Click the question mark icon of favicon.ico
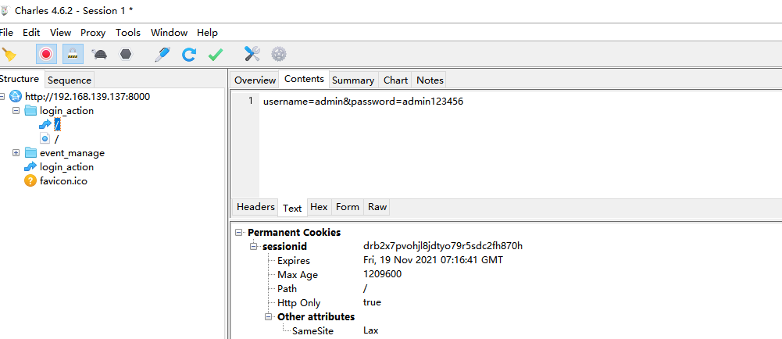 tap(30, 181)
